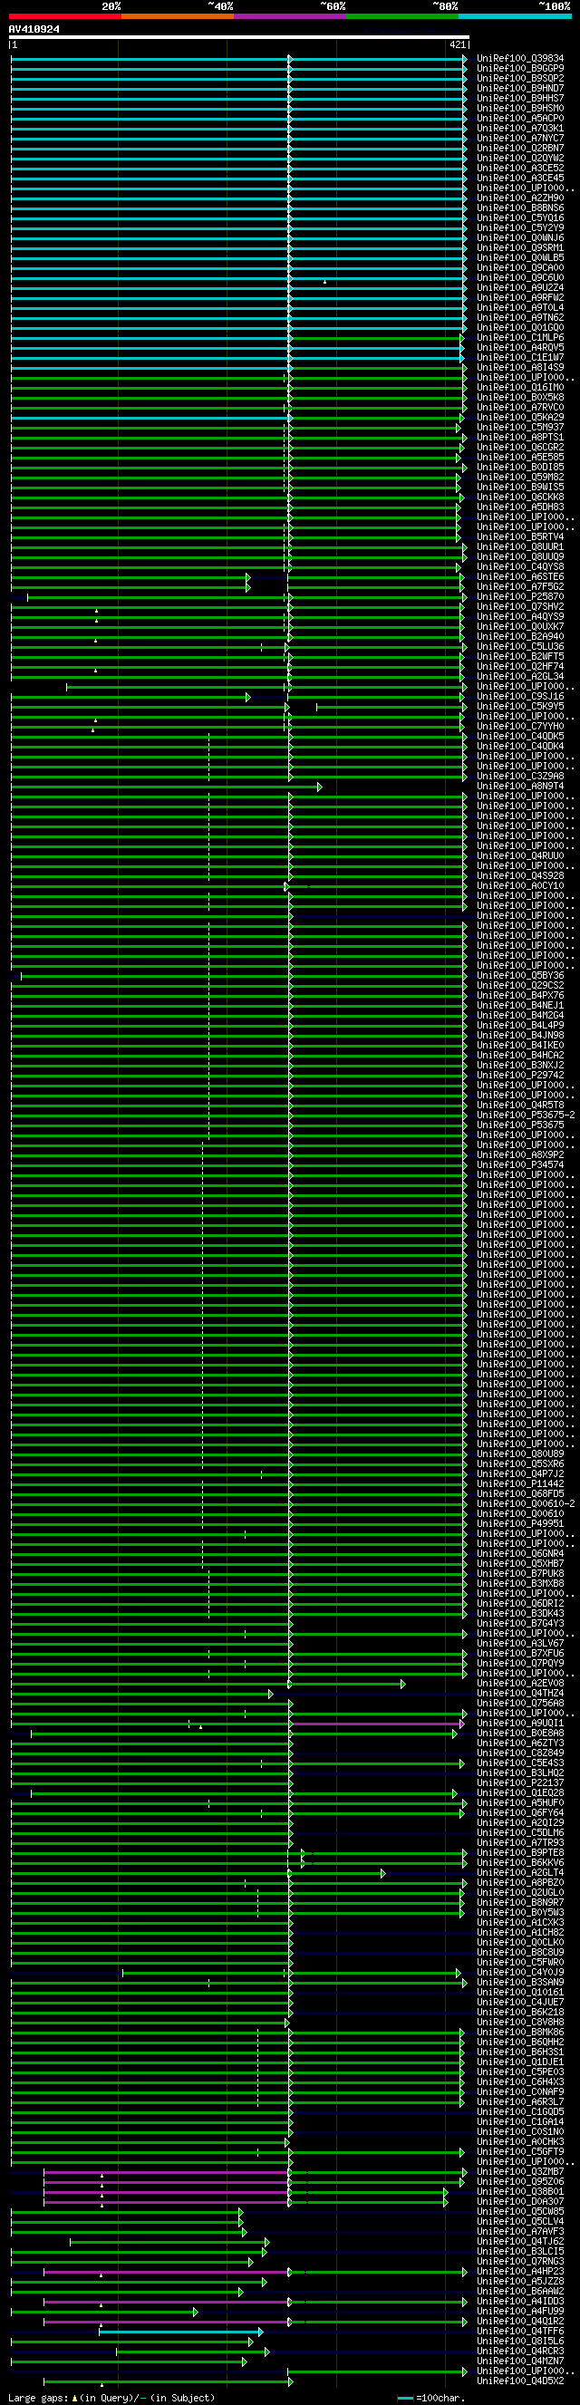Select label UniRef100_A8X9P2
This screenshot has height=2405, width=580.
520,1154
